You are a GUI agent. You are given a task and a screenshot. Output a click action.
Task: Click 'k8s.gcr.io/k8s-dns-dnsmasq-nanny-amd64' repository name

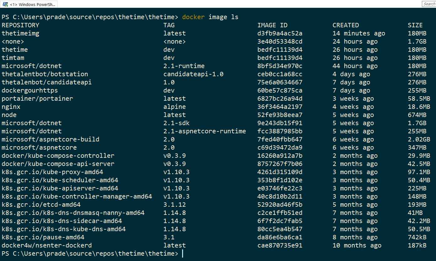click(x=73, y=213)
